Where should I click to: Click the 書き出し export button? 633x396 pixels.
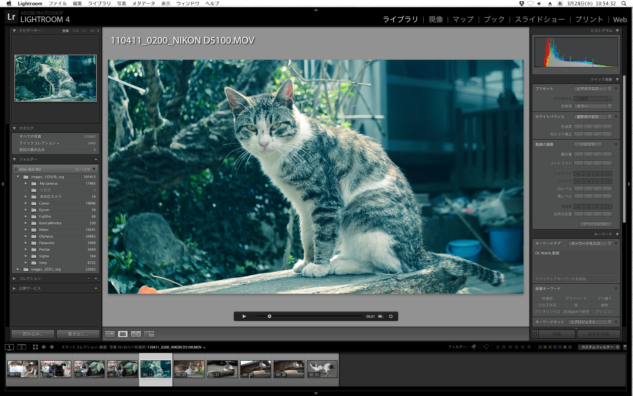tap(78, 334)
